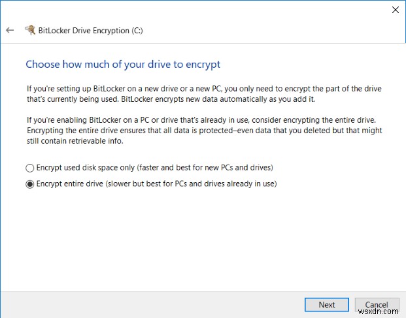This screenshot has height=318, width=406.
Task: Click the "faster and best for new PCs" option label
Action: click(x=154, y=167)
